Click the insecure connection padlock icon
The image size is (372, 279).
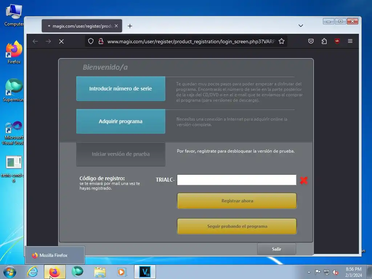(101, 41)
